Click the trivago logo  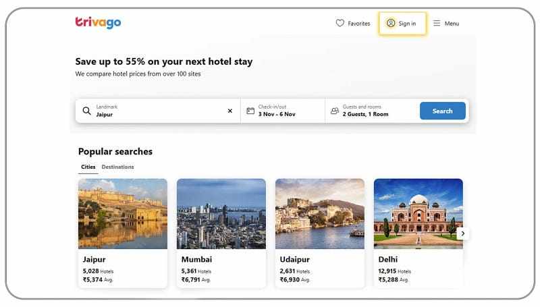98,23
